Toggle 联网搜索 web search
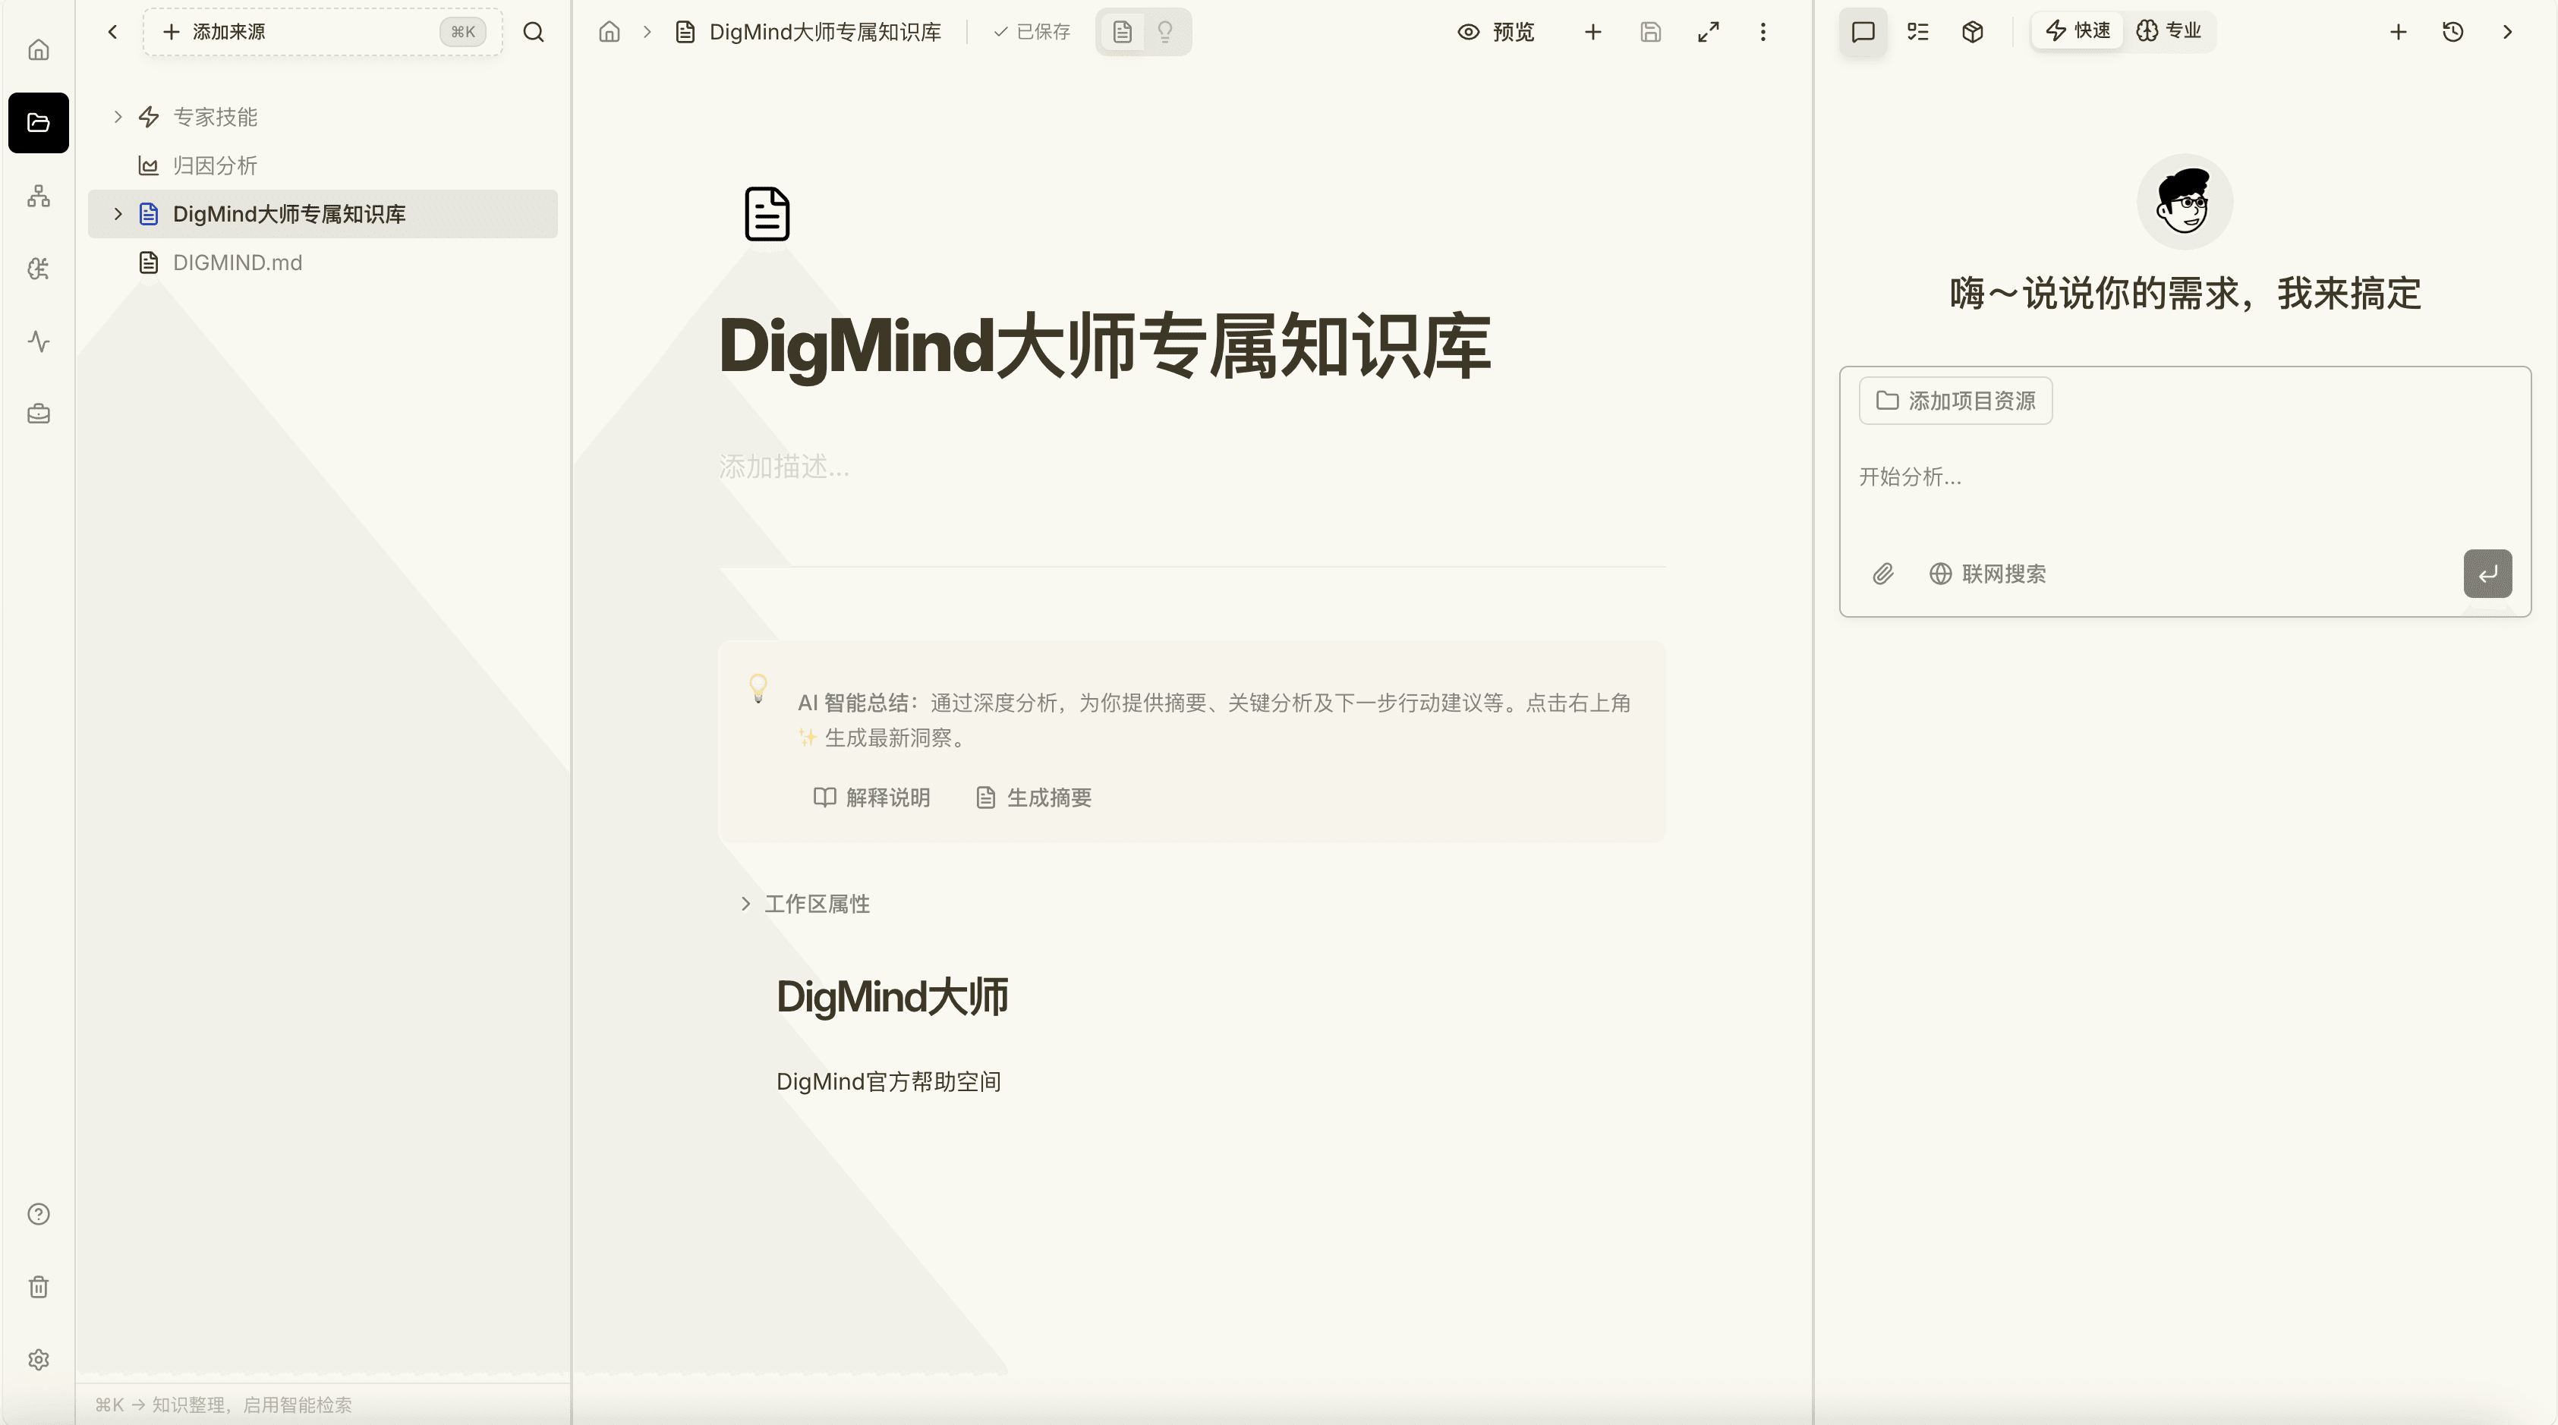 point(1987,574)
